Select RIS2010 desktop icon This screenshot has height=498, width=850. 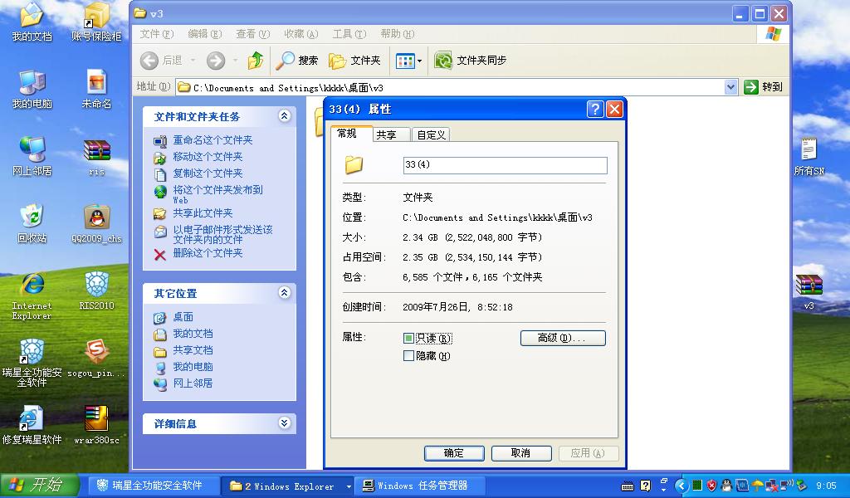click(96, 291)
